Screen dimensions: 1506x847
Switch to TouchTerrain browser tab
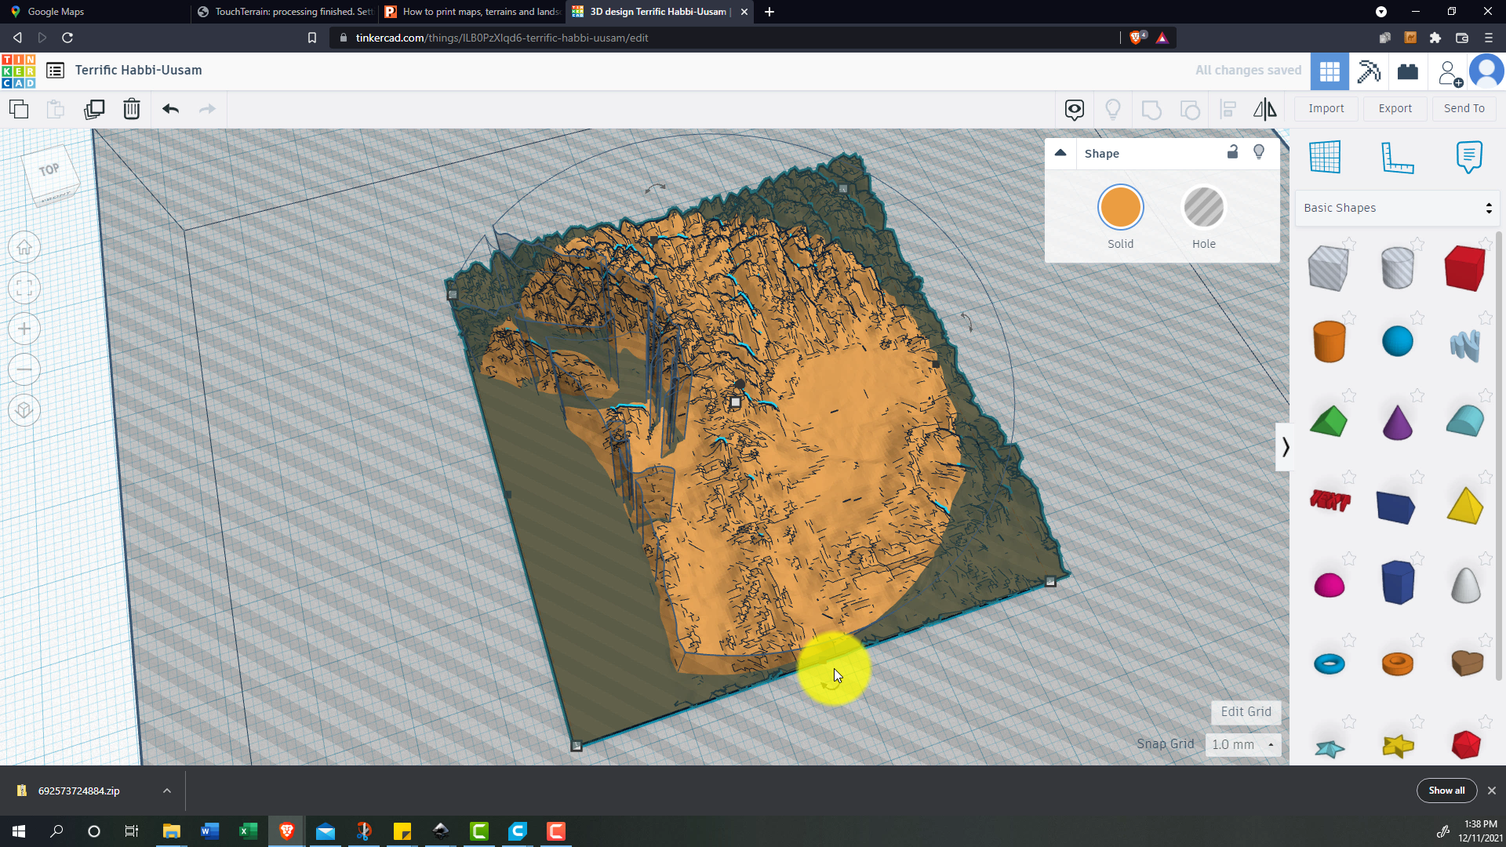[286, 12]
